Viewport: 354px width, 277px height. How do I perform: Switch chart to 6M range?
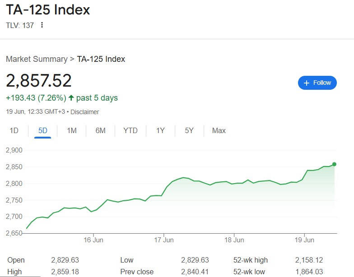pyautogui.click(x=100, y=131)
